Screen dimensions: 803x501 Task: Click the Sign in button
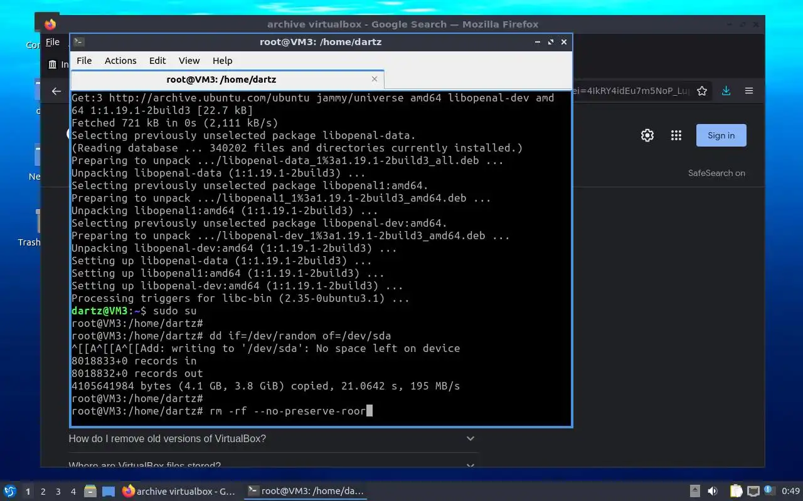721,135
